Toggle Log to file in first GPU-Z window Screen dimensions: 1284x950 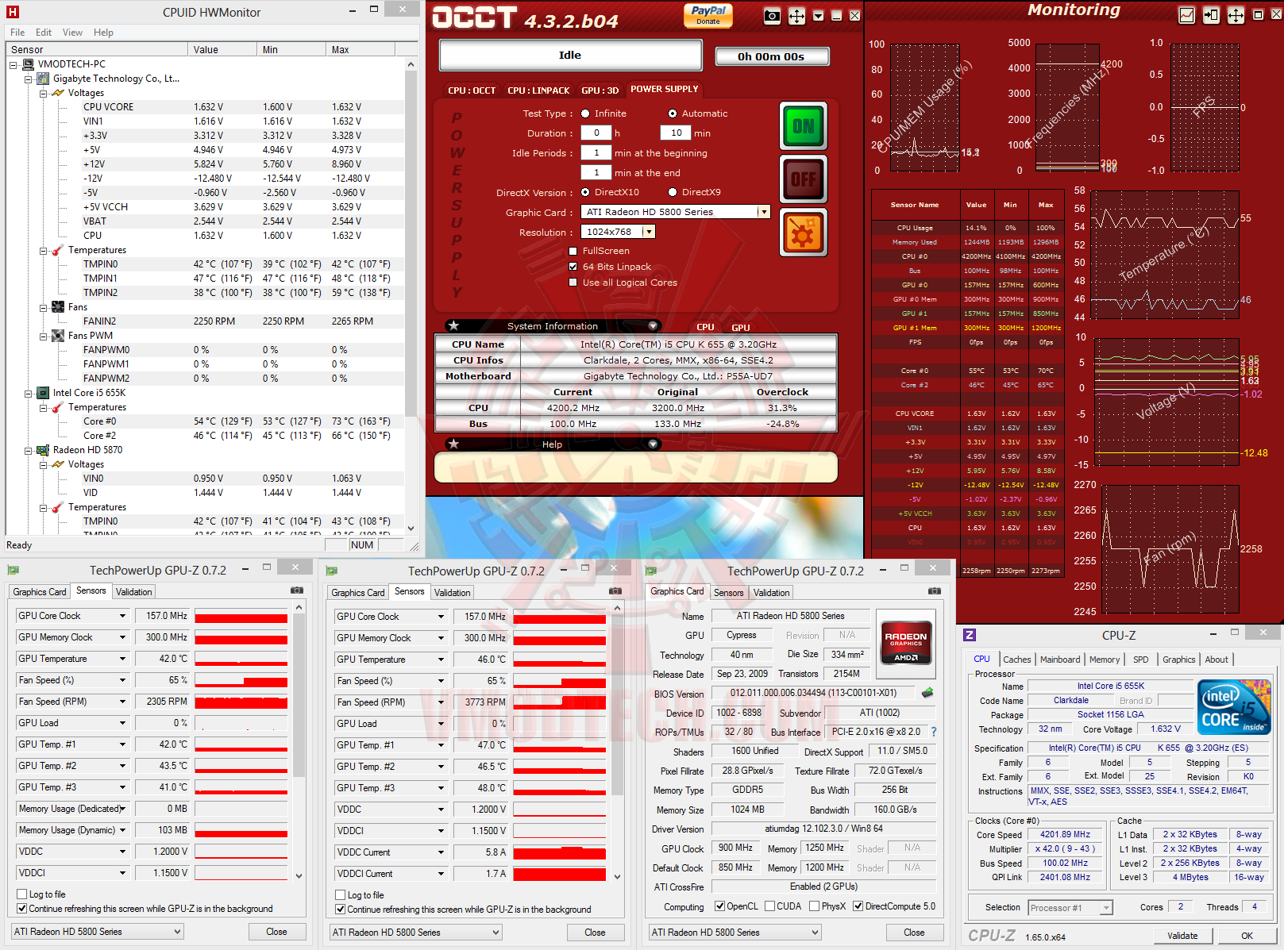point(22,894)
